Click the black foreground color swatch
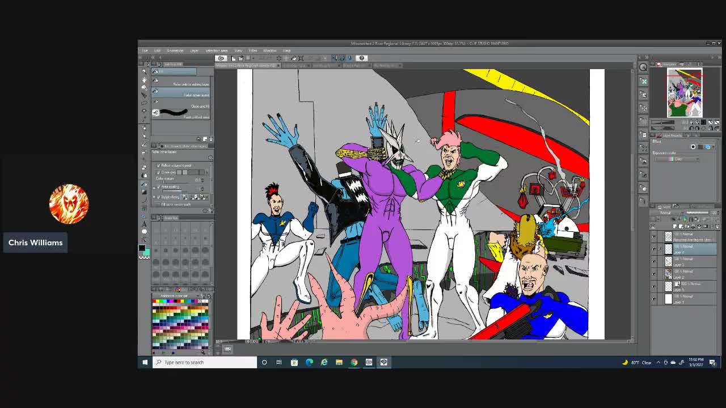This screenshot has height=408, width=726. point(142,248)
